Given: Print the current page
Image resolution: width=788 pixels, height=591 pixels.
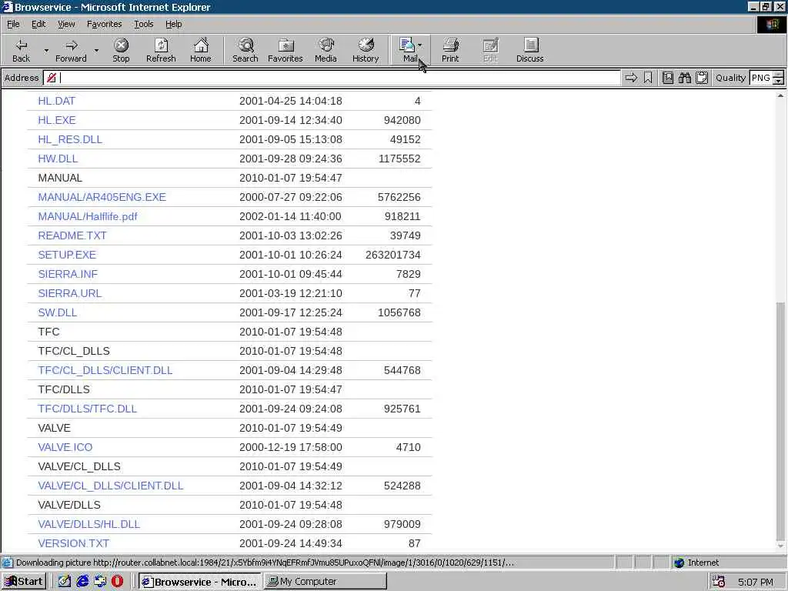Looking at the screenshot, I should click(450, 50).
